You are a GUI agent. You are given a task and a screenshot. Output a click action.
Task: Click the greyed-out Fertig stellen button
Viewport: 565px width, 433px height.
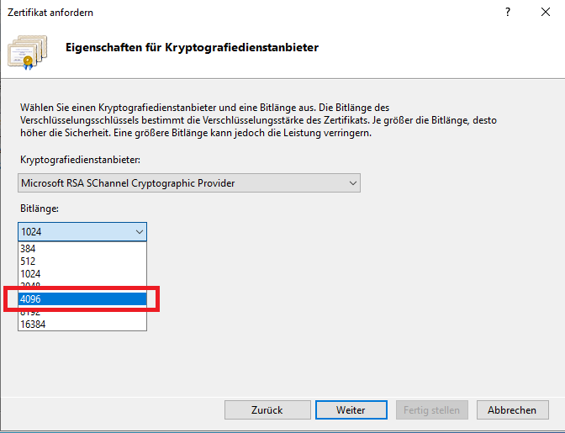pos(432,409)
